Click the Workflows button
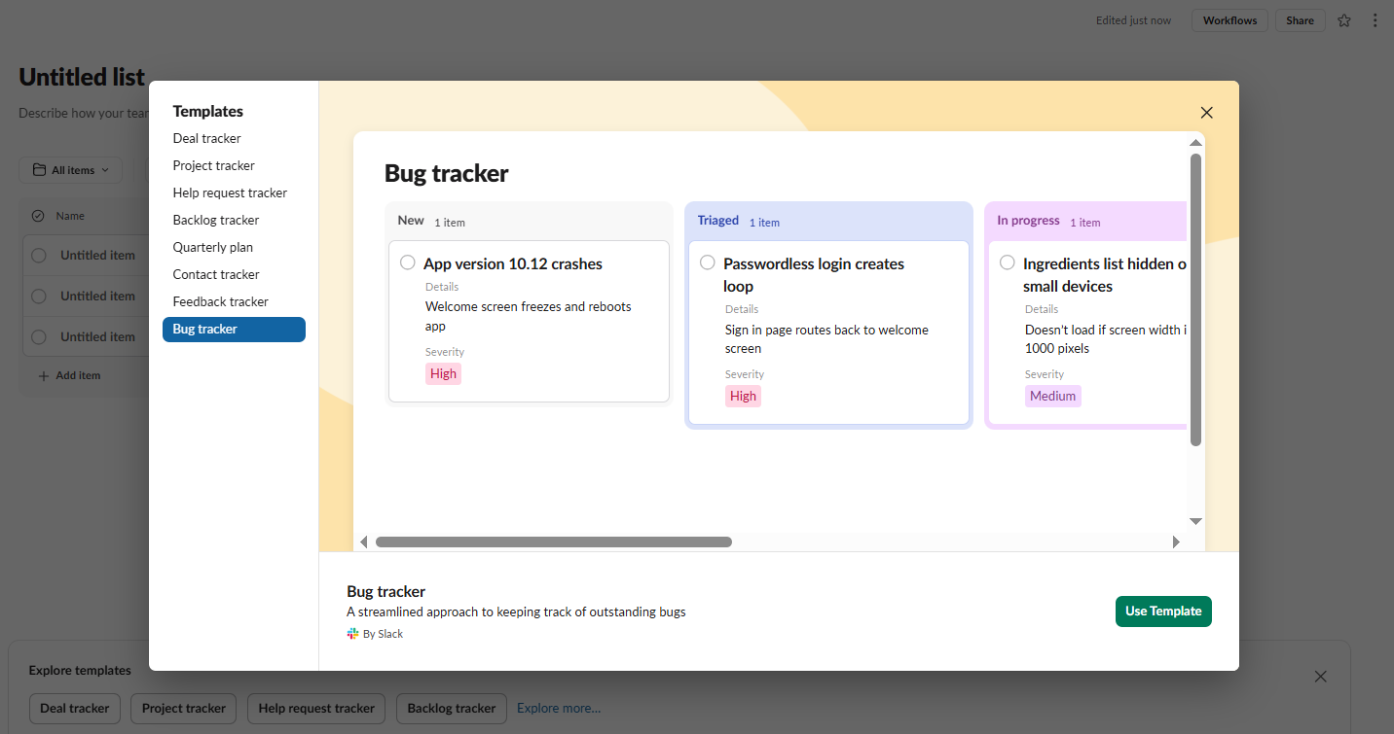The image size is (1394, 734). click(1229, 19)
